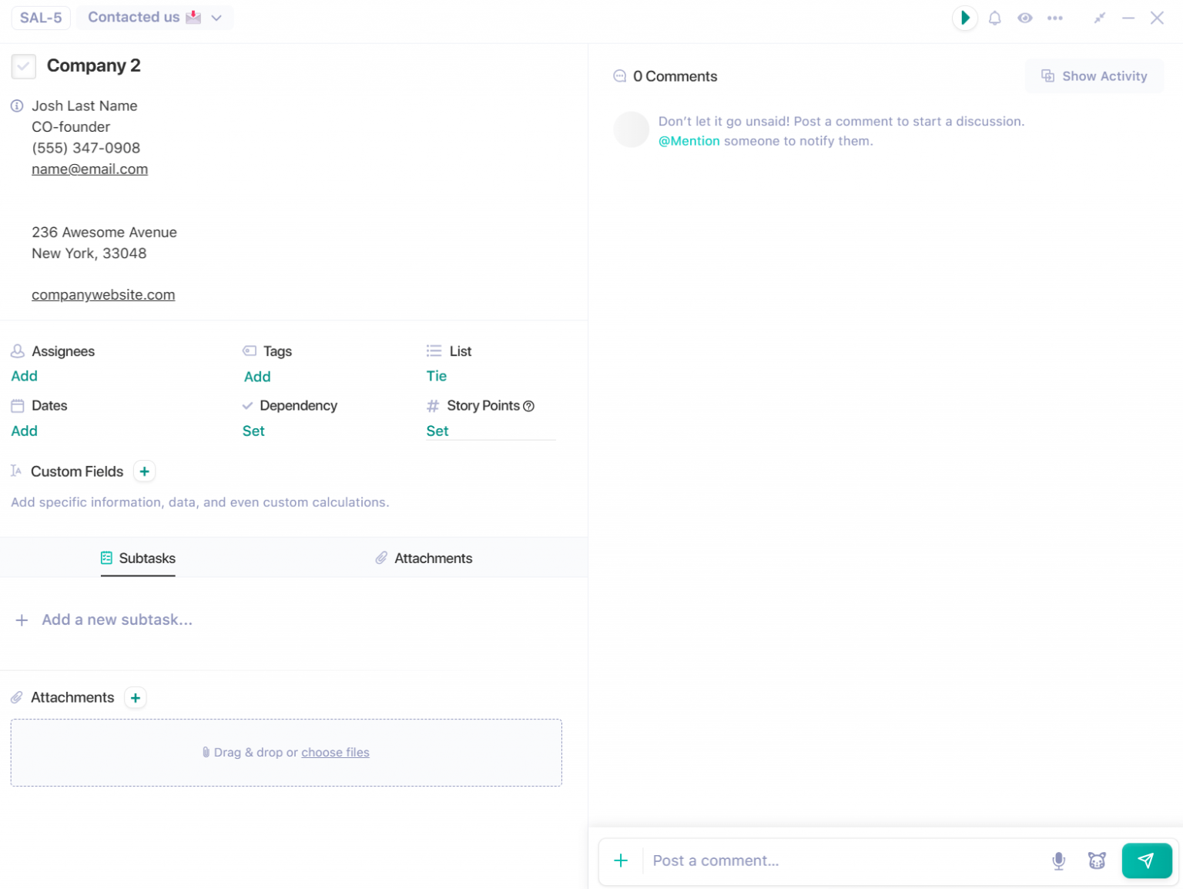
Task: Click the Show Activity button
Action: point(1094,75)
